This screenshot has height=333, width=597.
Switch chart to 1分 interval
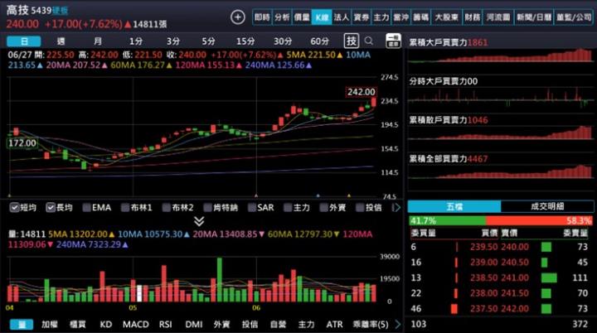pyautogui.click(x=136, y=41)
